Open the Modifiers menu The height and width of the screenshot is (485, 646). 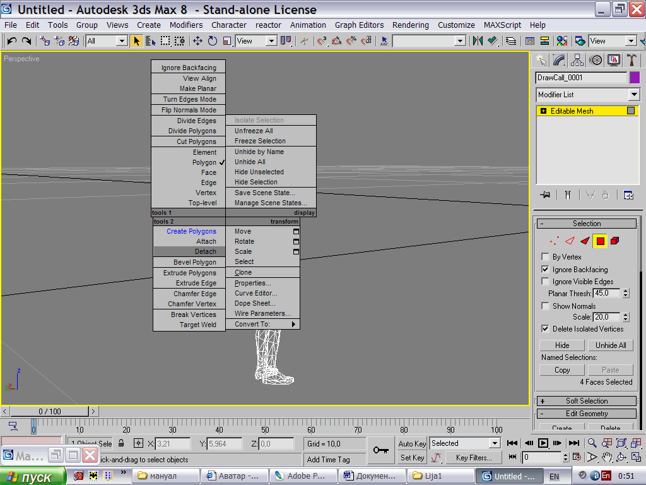[186, 25]
